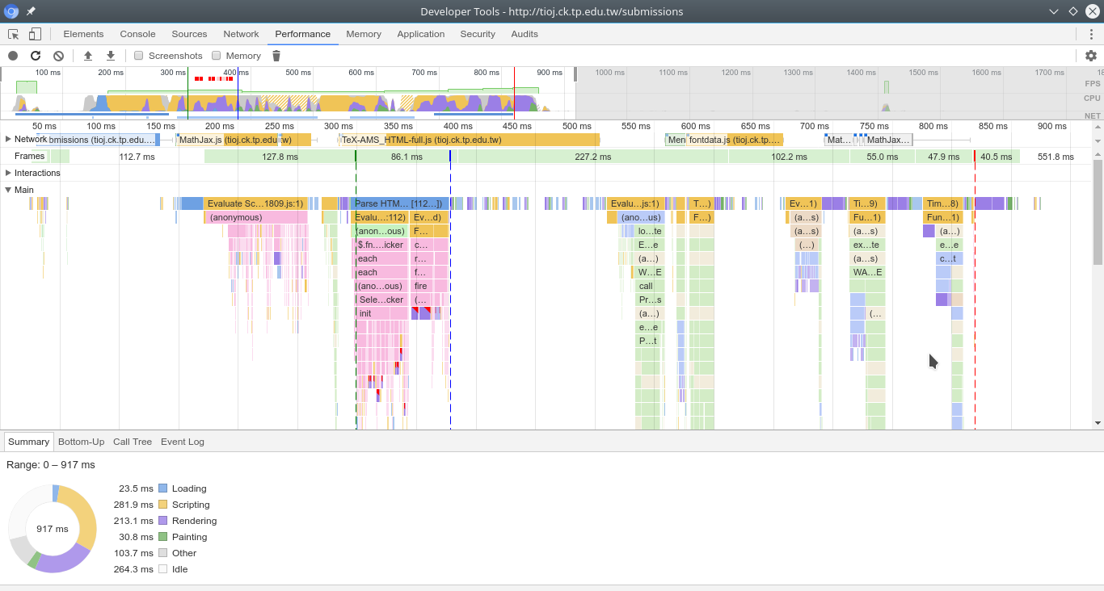Toggle the device toolbar icon

35,34
